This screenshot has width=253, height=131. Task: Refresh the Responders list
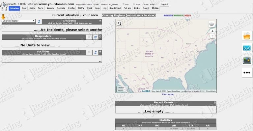pyautogui.click(x=95, y=37)
